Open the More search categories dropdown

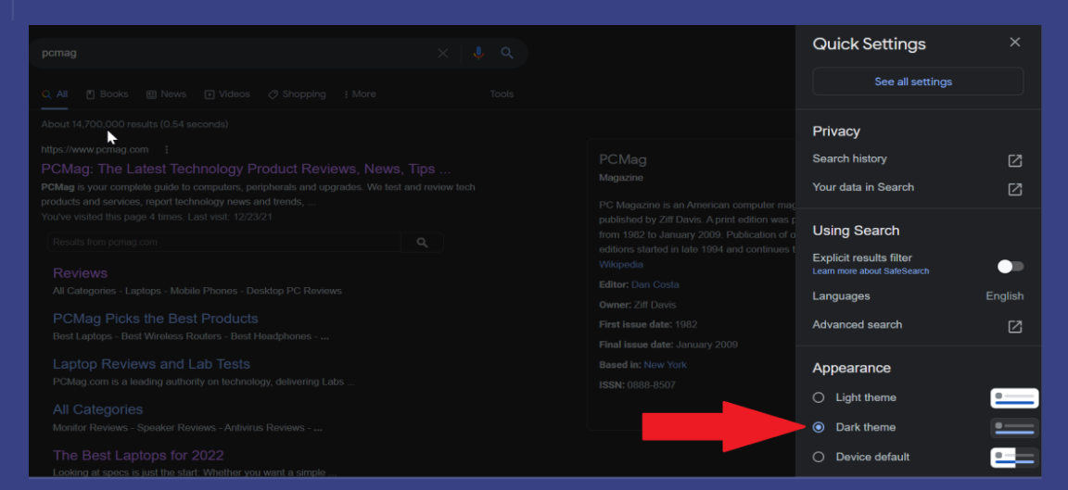coord(360,94)
